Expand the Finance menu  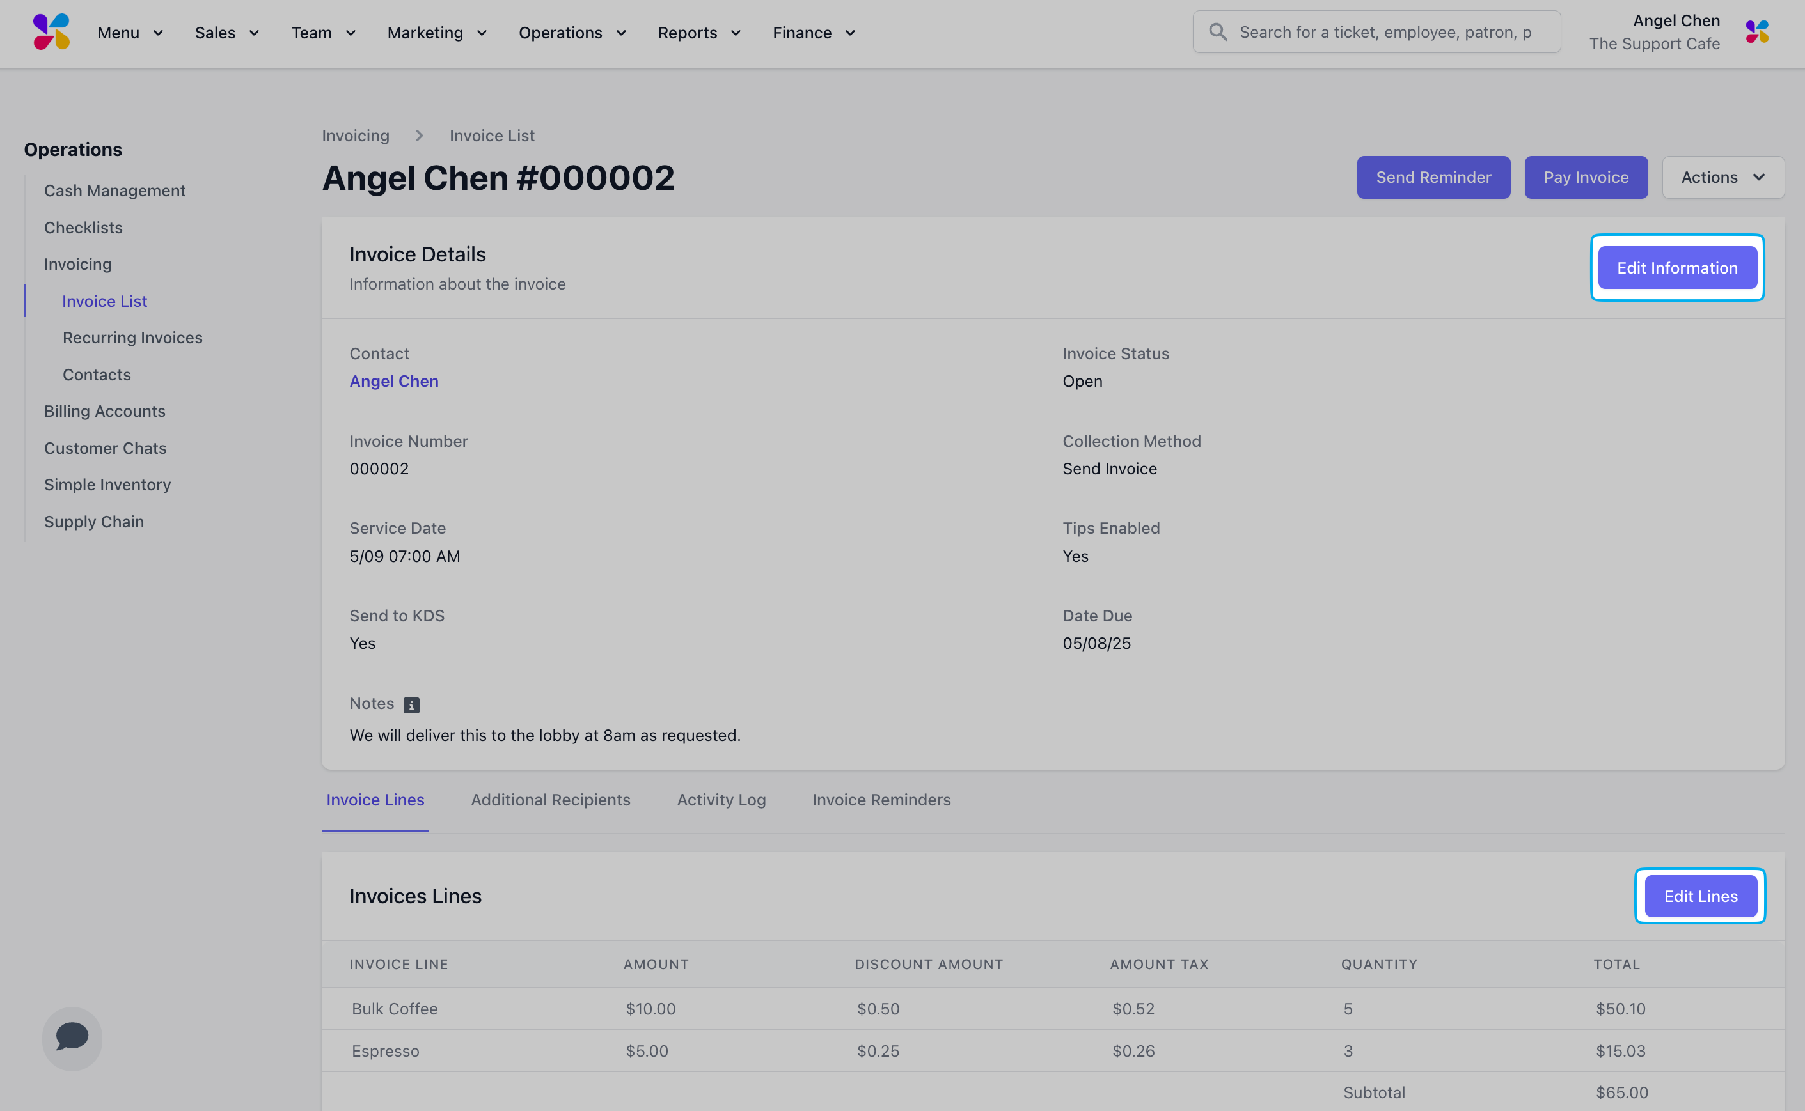tap(814, 33)
